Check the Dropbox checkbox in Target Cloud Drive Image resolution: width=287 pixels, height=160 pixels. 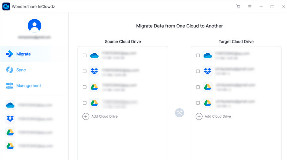click(x=198, y=71)
